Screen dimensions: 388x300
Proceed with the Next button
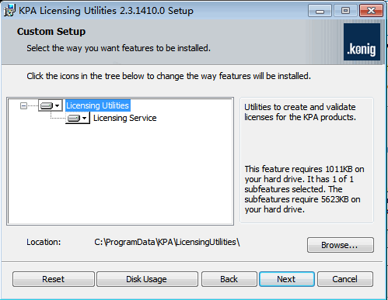tap(287, 279)
